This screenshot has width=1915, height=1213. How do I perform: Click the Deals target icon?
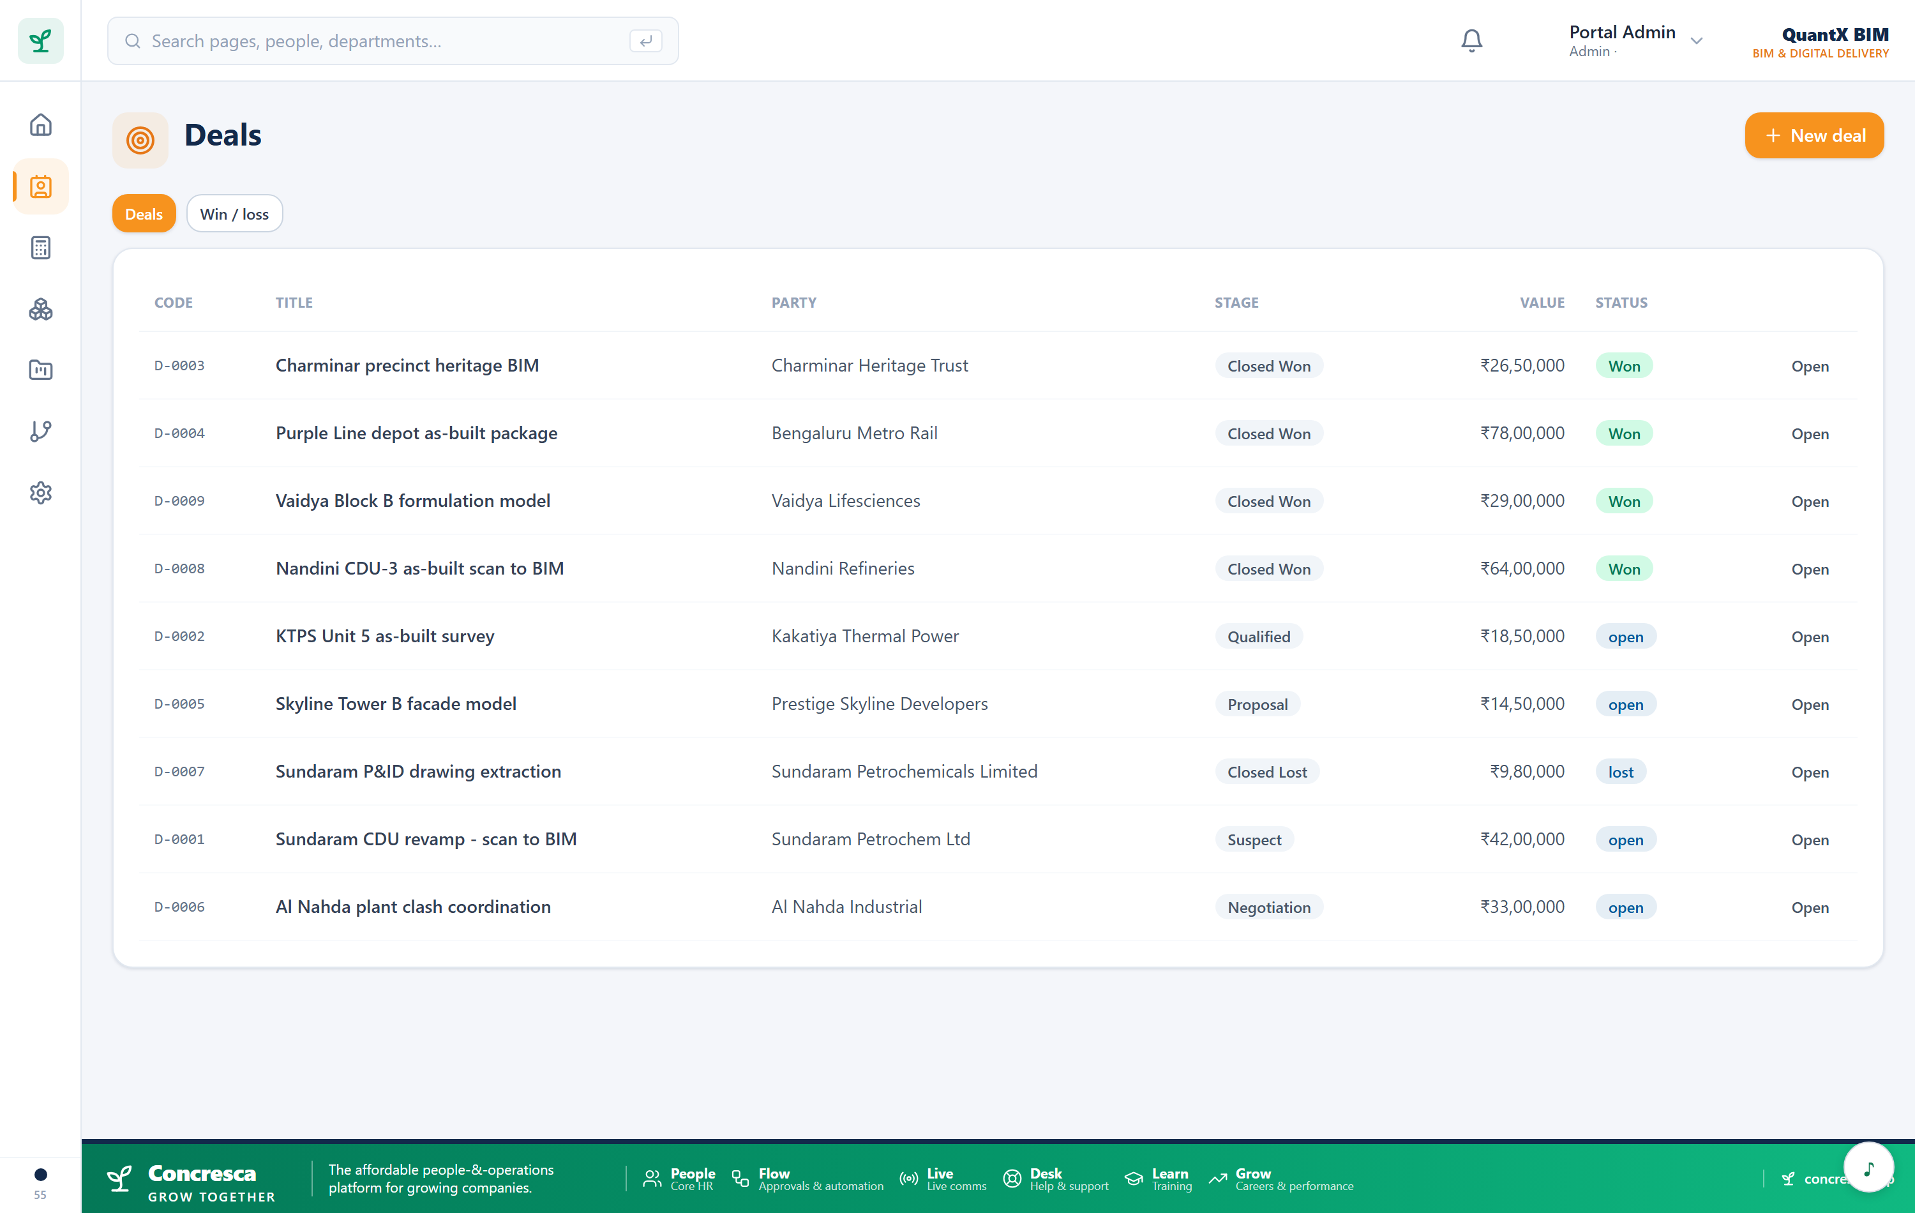point(140,140)
